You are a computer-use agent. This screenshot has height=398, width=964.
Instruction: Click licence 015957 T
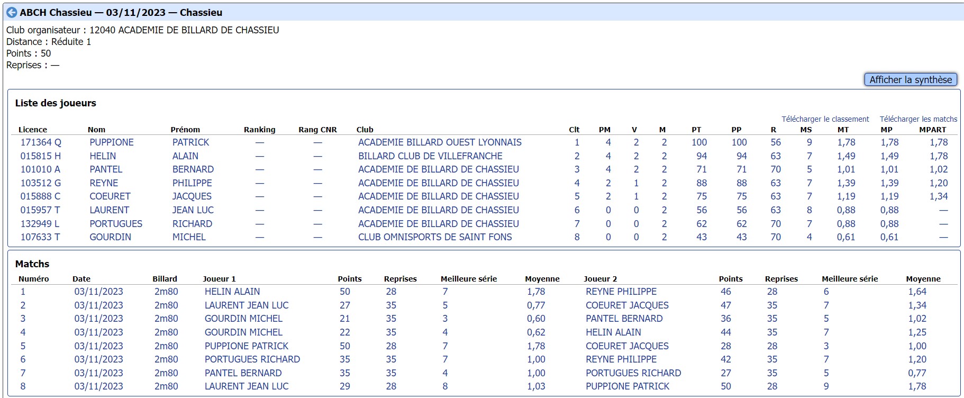point(40,210)
